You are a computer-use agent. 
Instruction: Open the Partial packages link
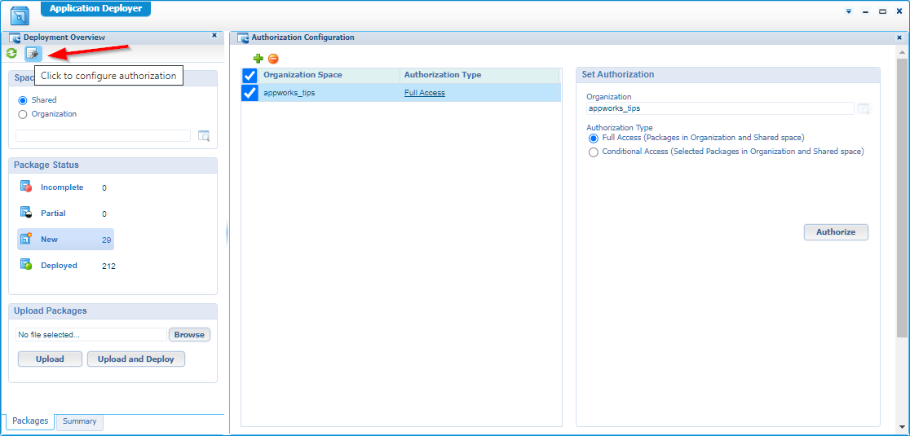pos(53,214)
